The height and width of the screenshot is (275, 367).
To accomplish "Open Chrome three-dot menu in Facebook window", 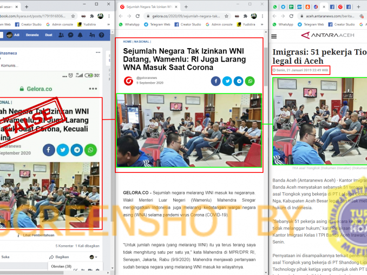I will tap(109, 16).
